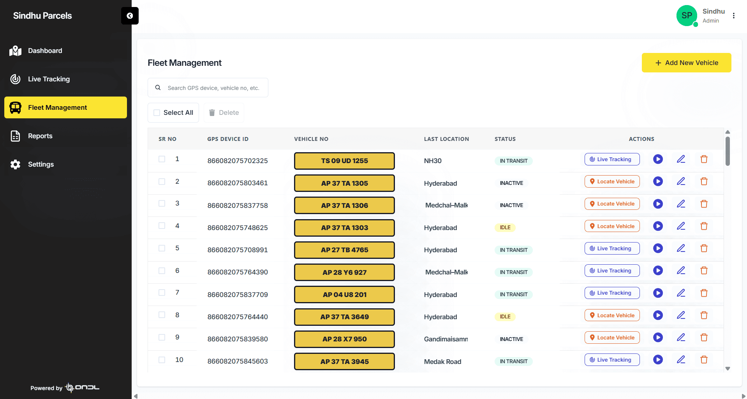Click the horizontal scroll right arrow
This screenshot has width=747, height=399.
point(743,396)
